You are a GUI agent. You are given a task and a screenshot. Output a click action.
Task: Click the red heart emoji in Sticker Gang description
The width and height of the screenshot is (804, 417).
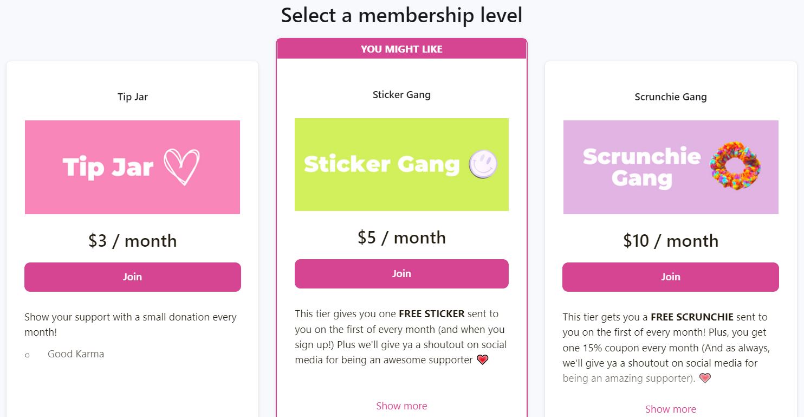[x=482, y=360]
